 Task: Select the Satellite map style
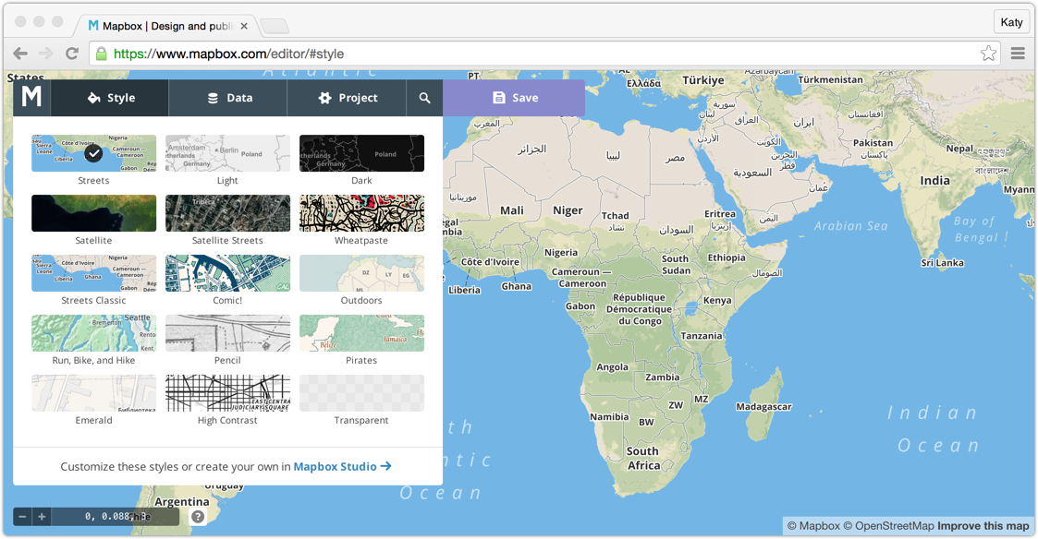[x=93, y=213]
